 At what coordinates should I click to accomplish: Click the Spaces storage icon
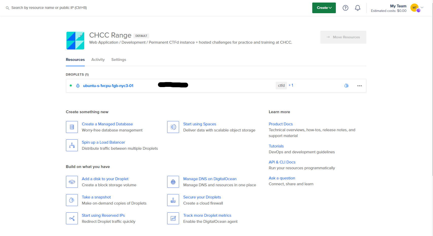click(173, 127)
